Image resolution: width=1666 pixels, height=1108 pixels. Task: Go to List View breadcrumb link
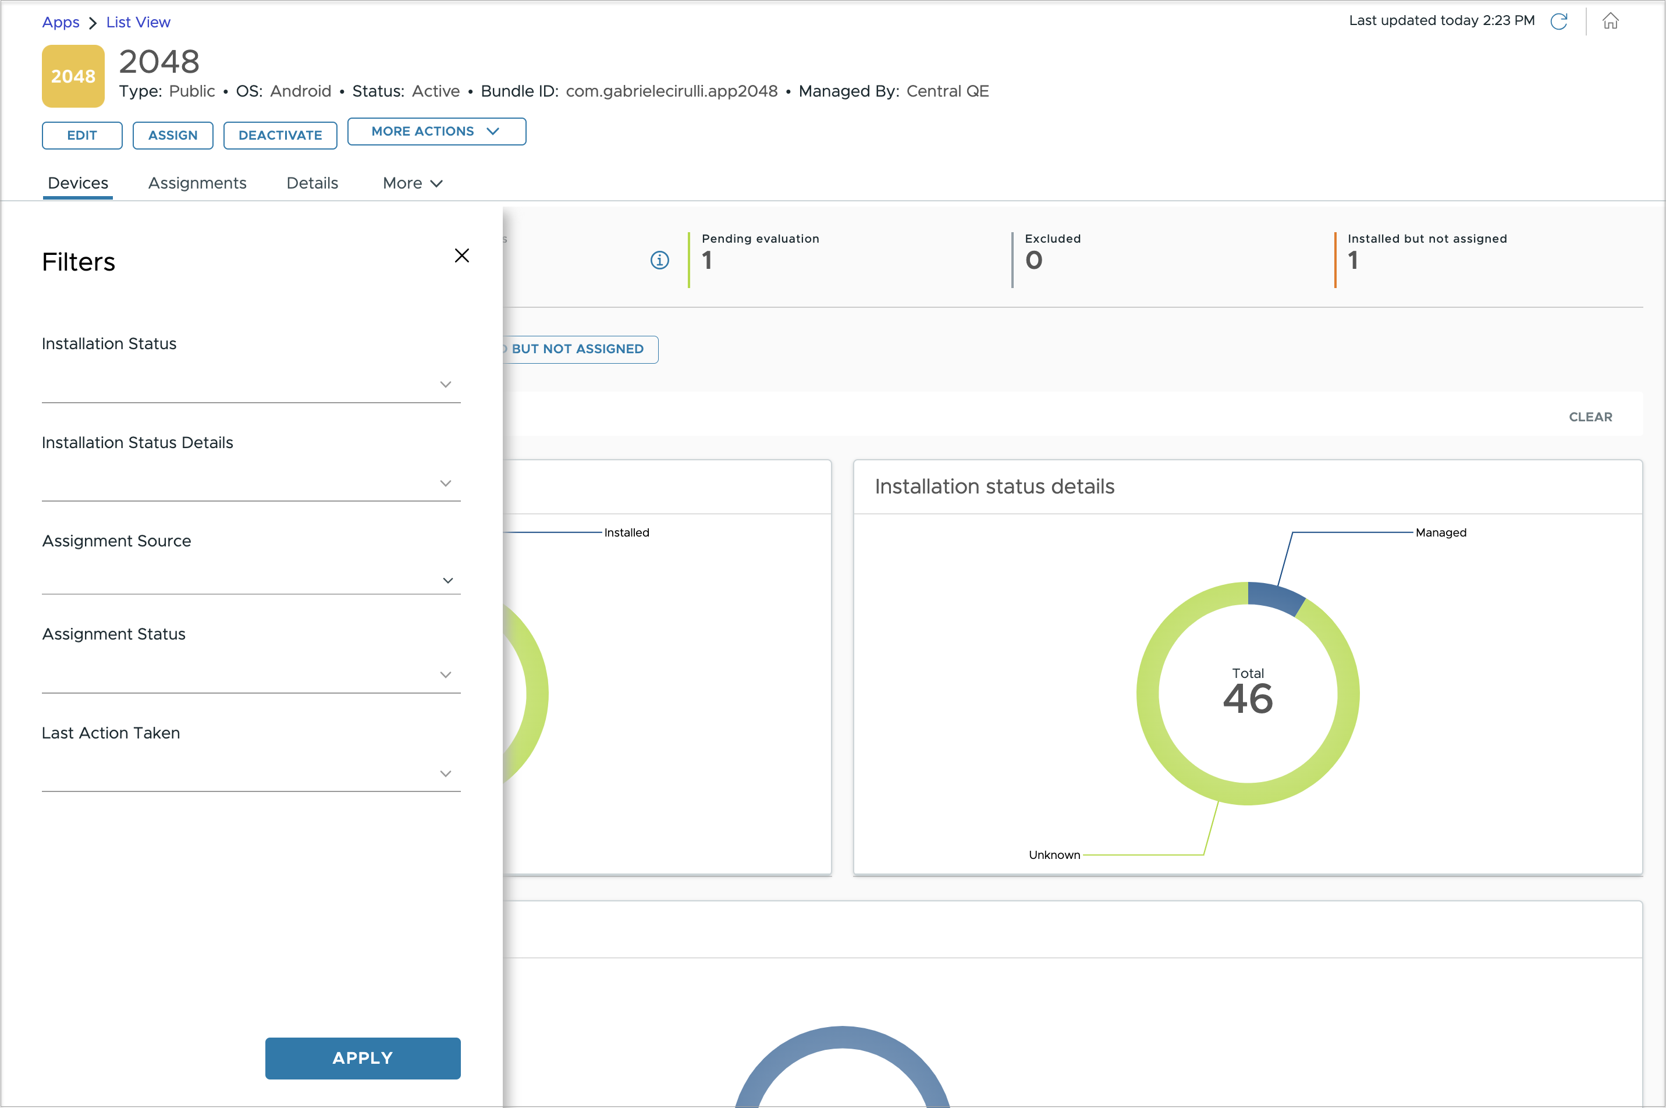click(138, 23)
